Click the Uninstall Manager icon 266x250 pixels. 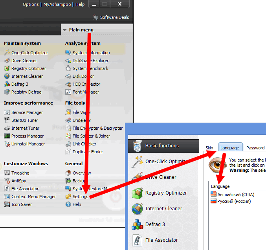pyautogui.click(x=7, y=144)
